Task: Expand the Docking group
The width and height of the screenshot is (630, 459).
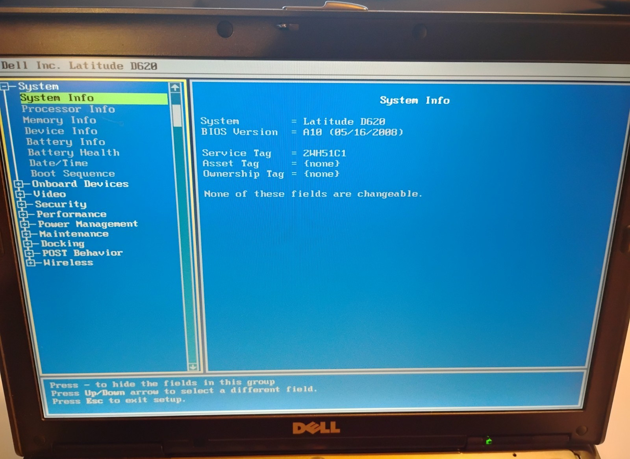Action: point(28,243)
